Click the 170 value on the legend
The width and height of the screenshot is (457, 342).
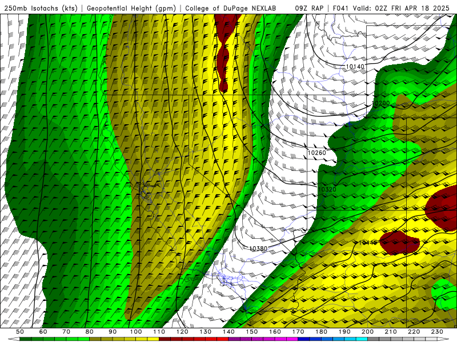click(298, 332)
